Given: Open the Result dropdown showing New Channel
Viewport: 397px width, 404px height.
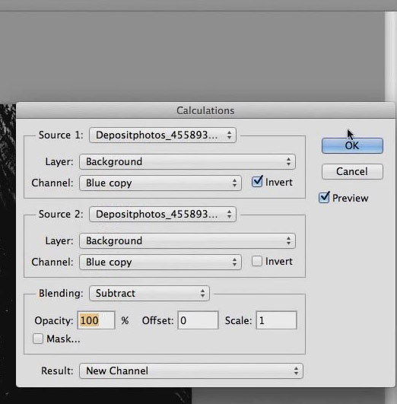Looking at the screenshot, I should [x=191, y=371].
